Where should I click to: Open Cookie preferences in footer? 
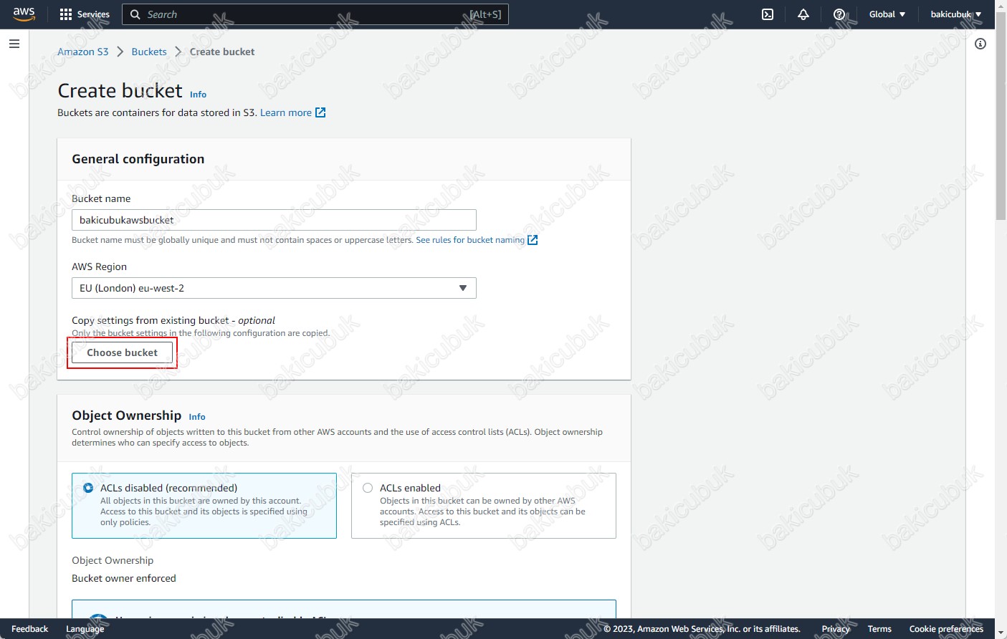tap(946, 629)
